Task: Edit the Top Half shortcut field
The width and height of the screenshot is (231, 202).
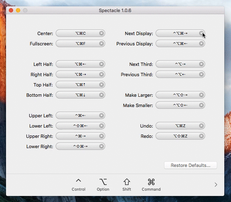Action: [x=80, y=85]
